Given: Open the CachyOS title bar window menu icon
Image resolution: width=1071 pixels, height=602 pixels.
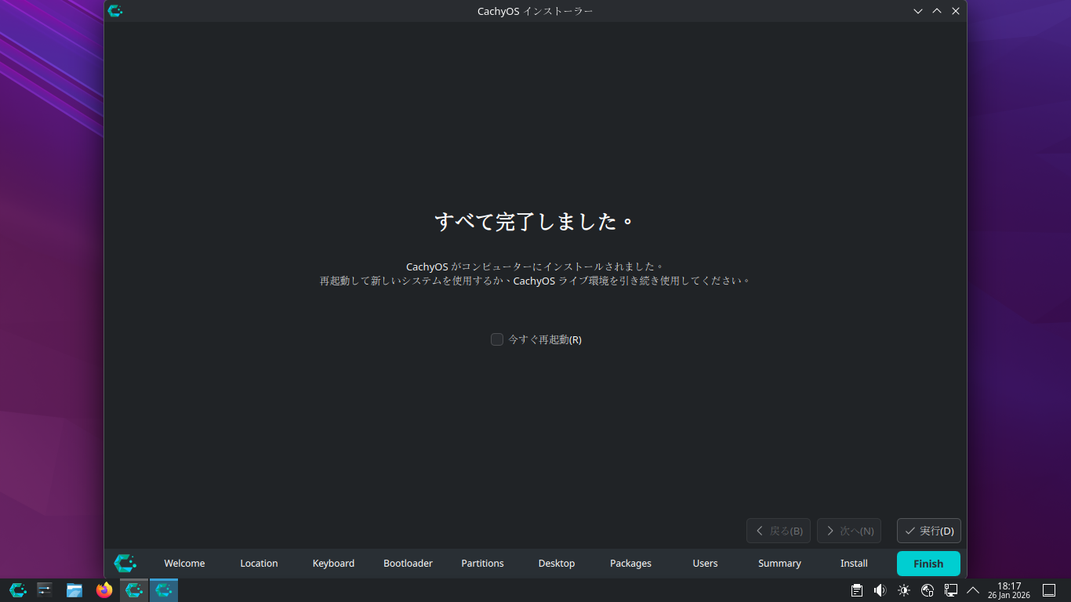Looking at the screenshot, I should pyautogui.click(x=115, y=11).
